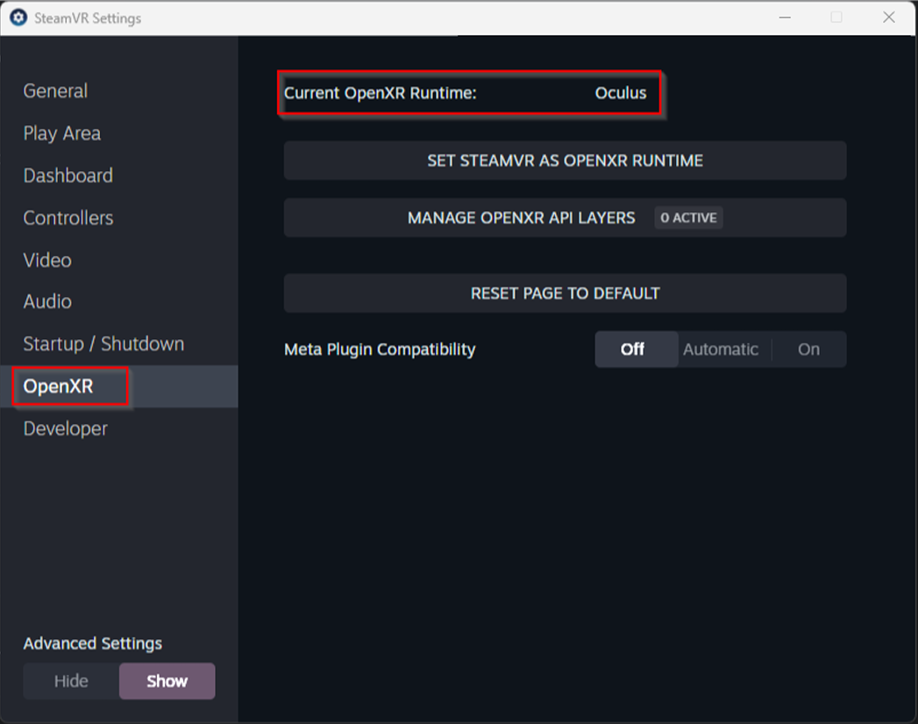Screen dimensions: 918x724
Task: Choose Automatic for Meta Plugin Compatibility
Action: (x=721, y=349)
